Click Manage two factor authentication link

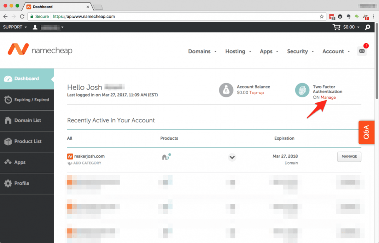pos(328,97)
